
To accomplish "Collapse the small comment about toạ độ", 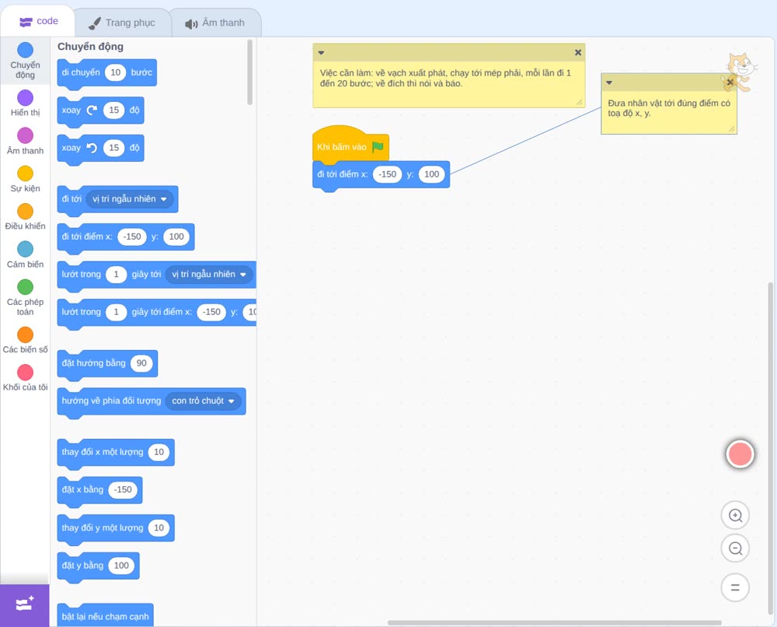I will click(609, 82).
